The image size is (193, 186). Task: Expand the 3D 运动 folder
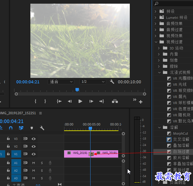pyautogui.click(x=159, y=48)
